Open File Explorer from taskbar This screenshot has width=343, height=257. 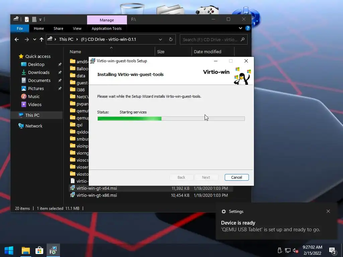[x=25, y=250]
